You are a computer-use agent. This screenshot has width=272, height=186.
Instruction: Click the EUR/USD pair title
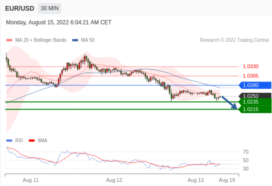coord(19,8)
